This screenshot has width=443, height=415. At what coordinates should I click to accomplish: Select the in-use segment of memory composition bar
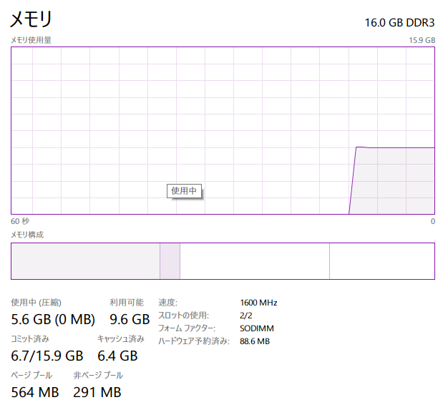[86, 261]
